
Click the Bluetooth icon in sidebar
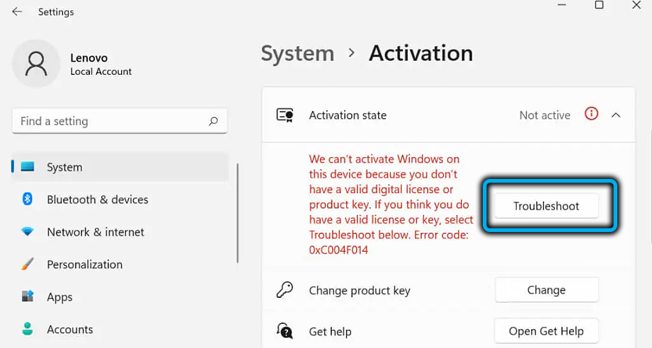pos(28,199)
